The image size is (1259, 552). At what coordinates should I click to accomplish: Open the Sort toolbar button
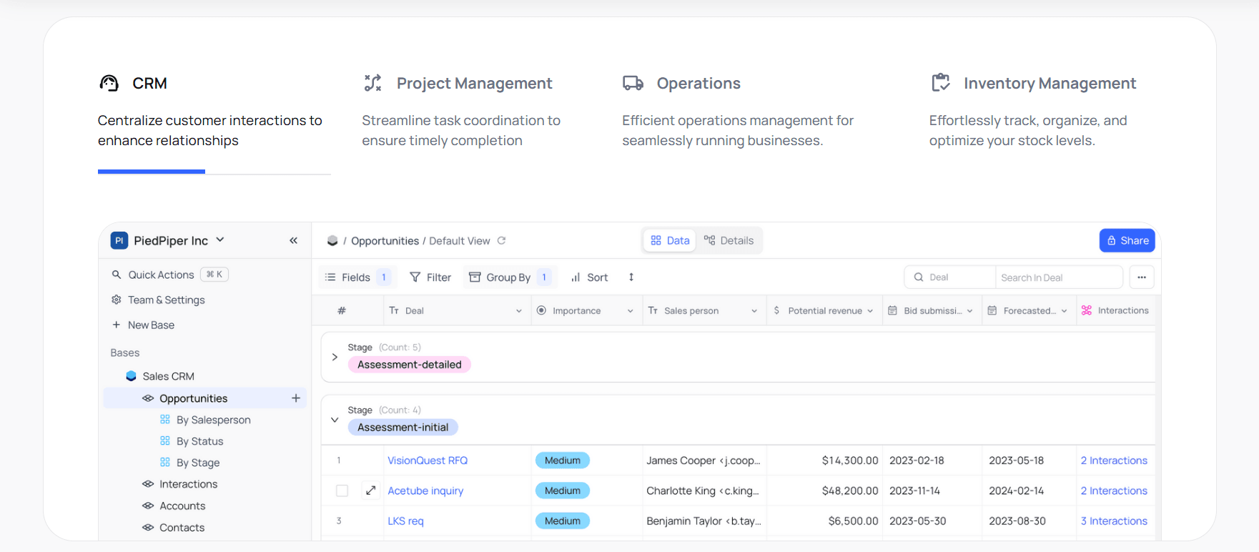click(x=590, y=277)
